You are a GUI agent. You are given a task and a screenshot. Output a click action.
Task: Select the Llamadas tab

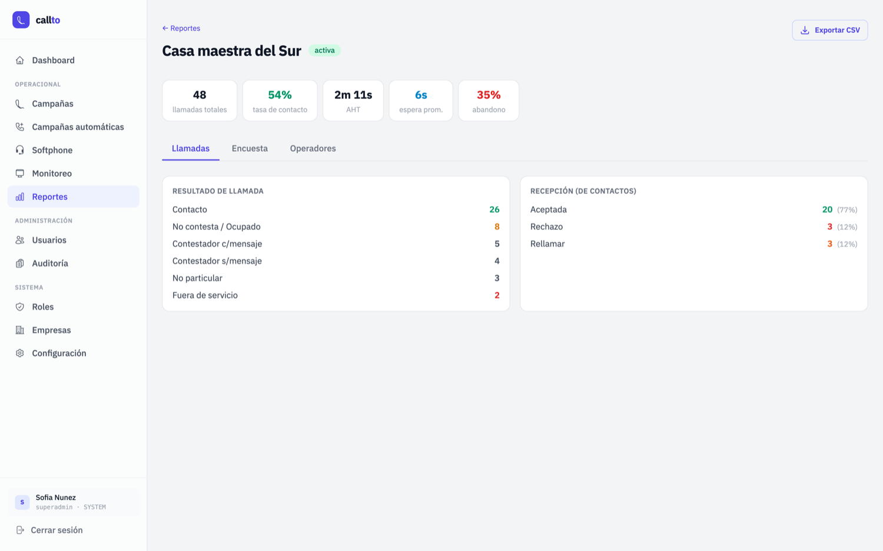[191, 148]
